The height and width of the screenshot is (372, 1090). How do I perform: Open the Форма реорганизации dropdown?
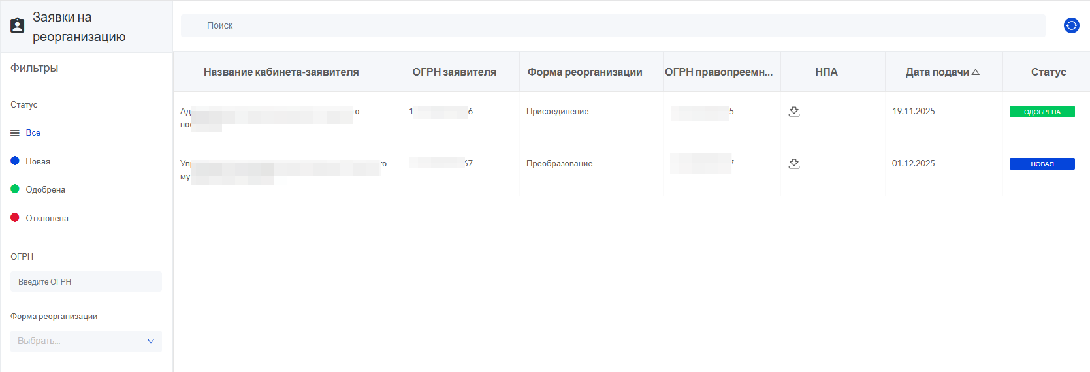[x=86, y=341]
